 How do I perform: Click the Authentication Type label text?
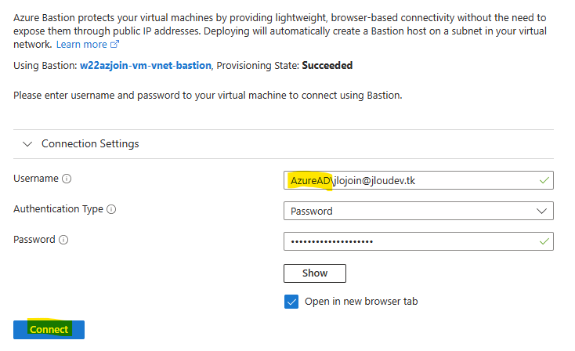click(58, 209)
